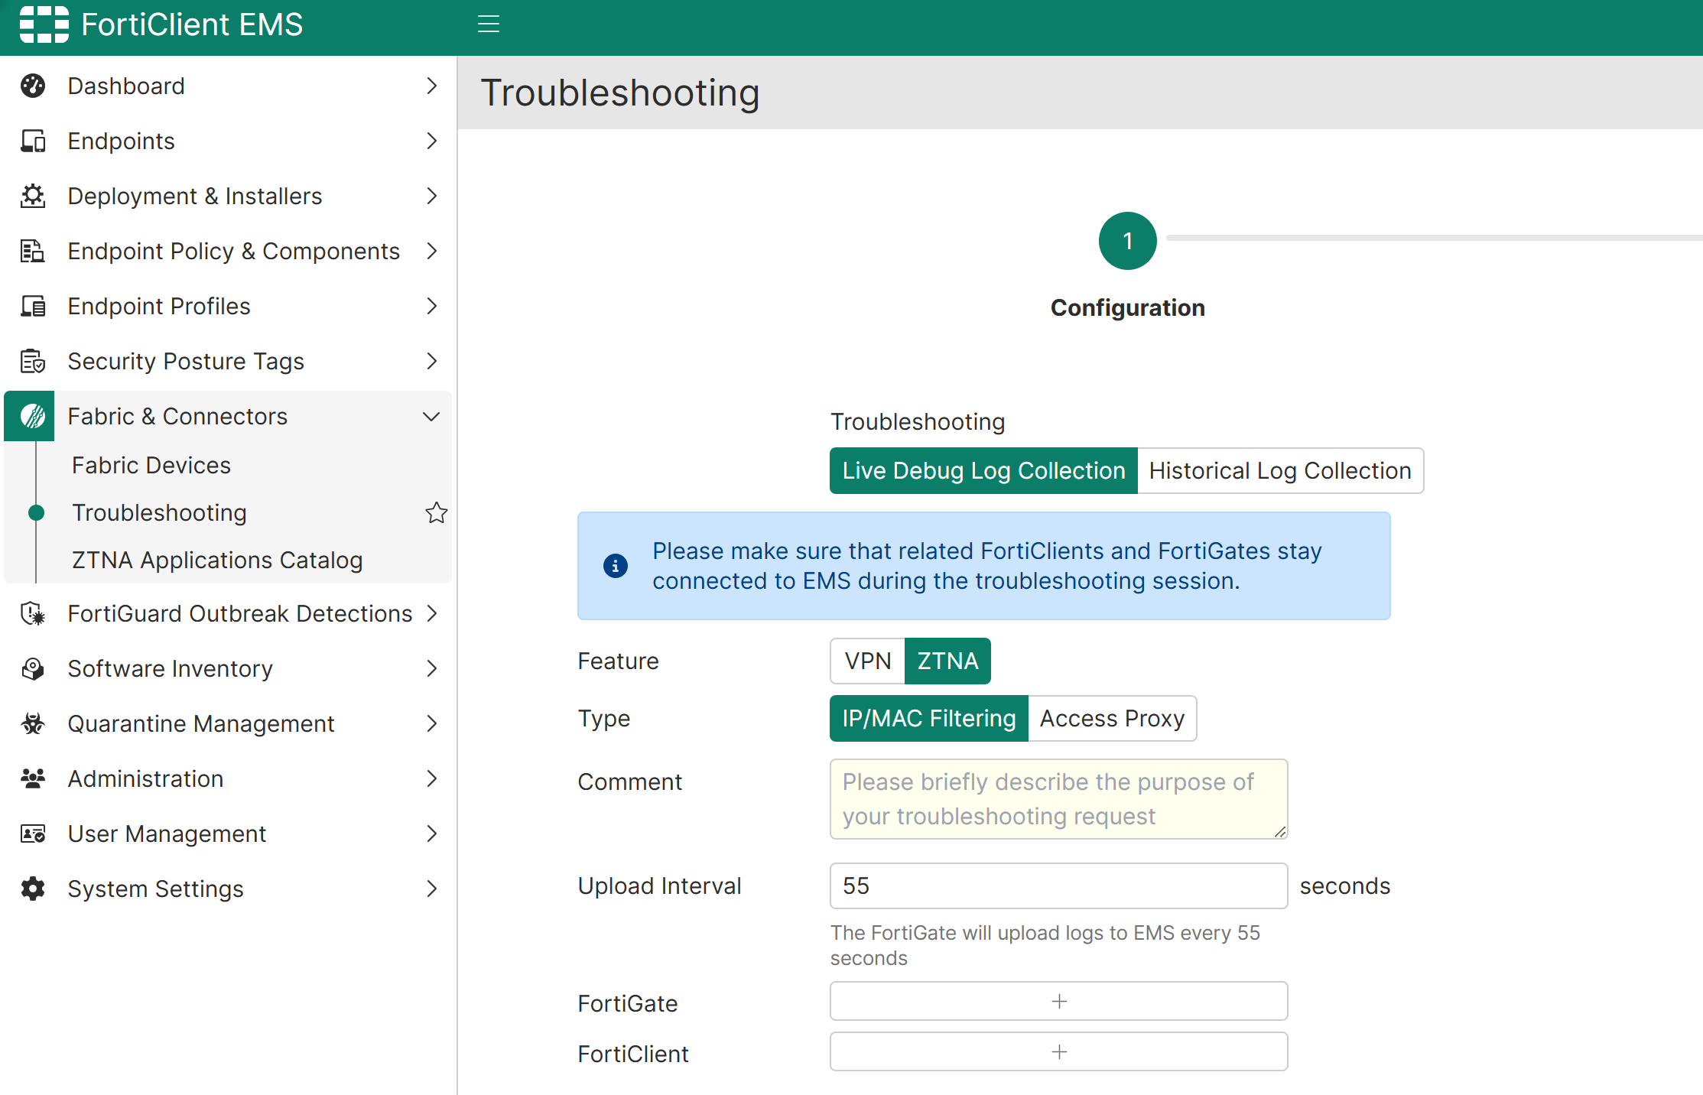
Task: Expand Endpoint Policy & Components chevron
Action: pyautogui.click(x=431, y=251)
